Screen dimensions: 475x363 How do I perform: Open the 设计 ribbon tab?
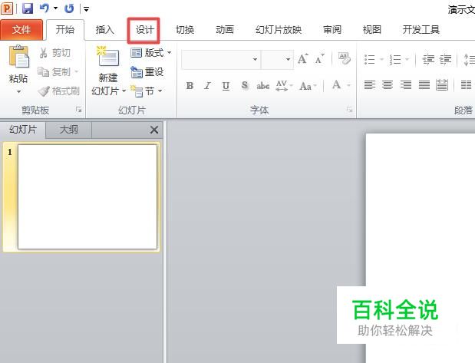click(x=144, y=30)
